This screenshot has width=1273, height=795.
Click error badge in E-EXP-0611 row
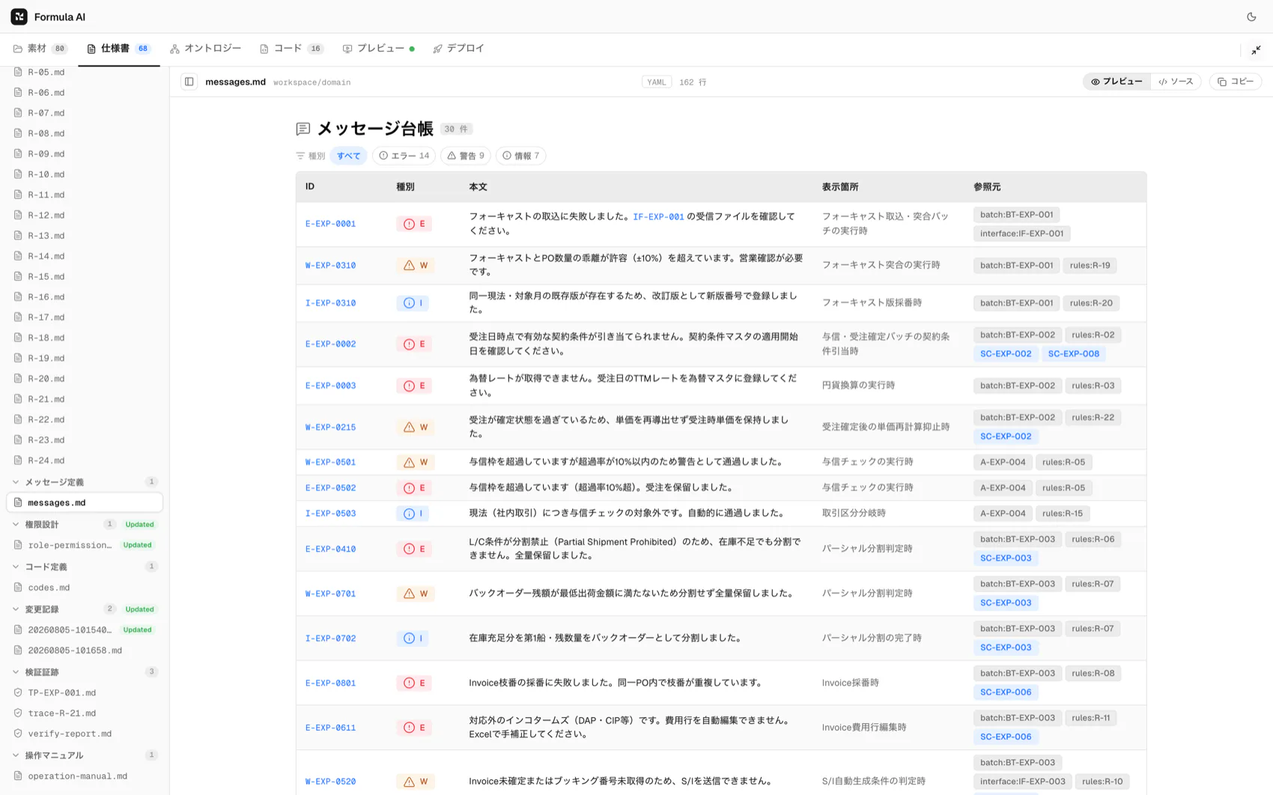tap(413, 728)
